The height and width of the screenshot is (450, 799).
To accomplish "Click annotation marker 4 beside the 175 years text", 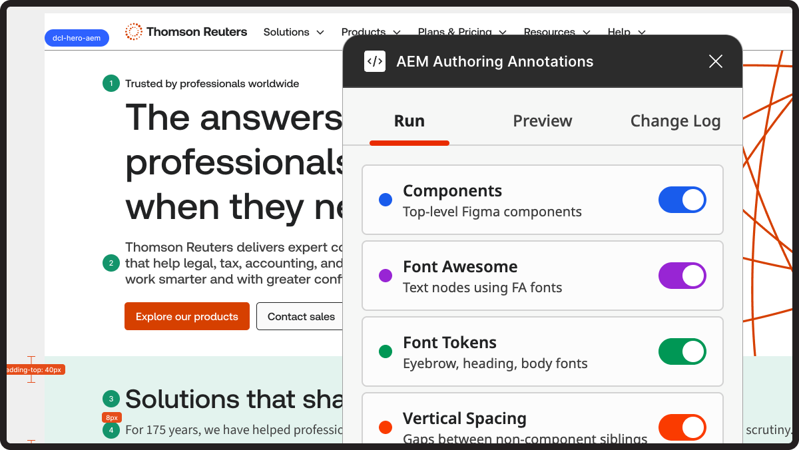I will tap(111, 430).
